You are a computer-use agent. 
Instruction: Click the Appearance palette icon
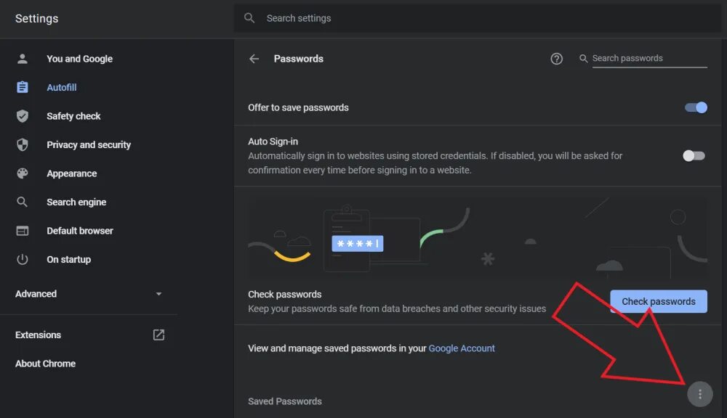click(23, 173)
